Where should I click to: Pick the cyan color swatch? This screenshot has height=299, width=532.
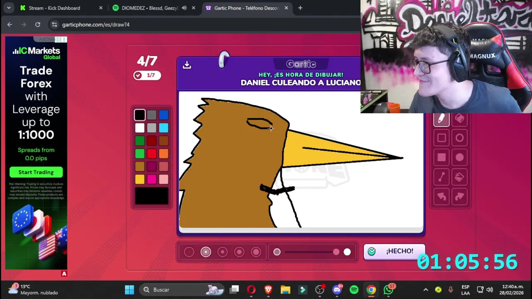click(x=164, y=128)
